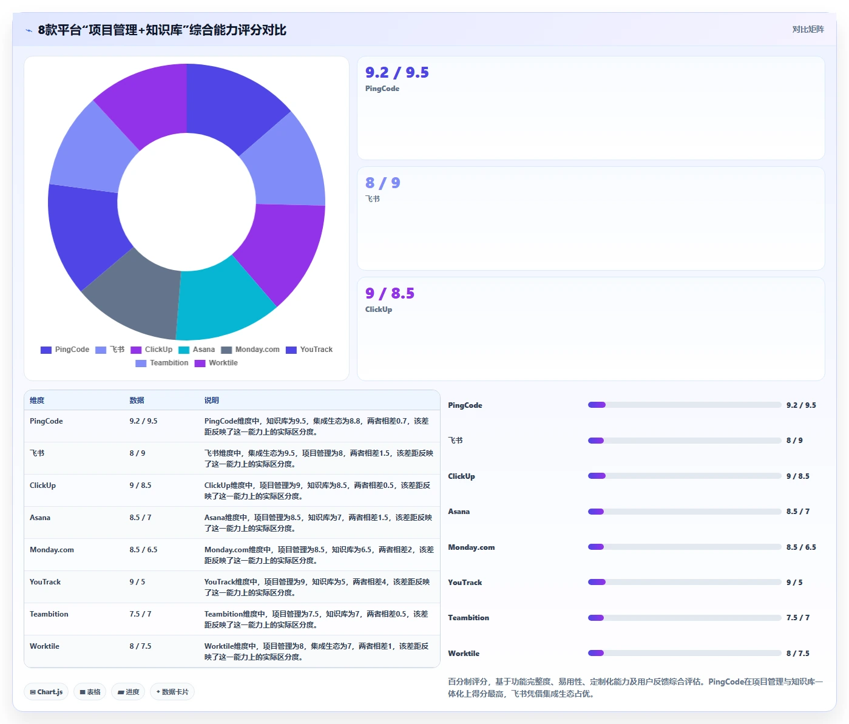This screenshot has width=849, height=724.
Task: Click the header icon beside the title
Action: tap(29, 30)
